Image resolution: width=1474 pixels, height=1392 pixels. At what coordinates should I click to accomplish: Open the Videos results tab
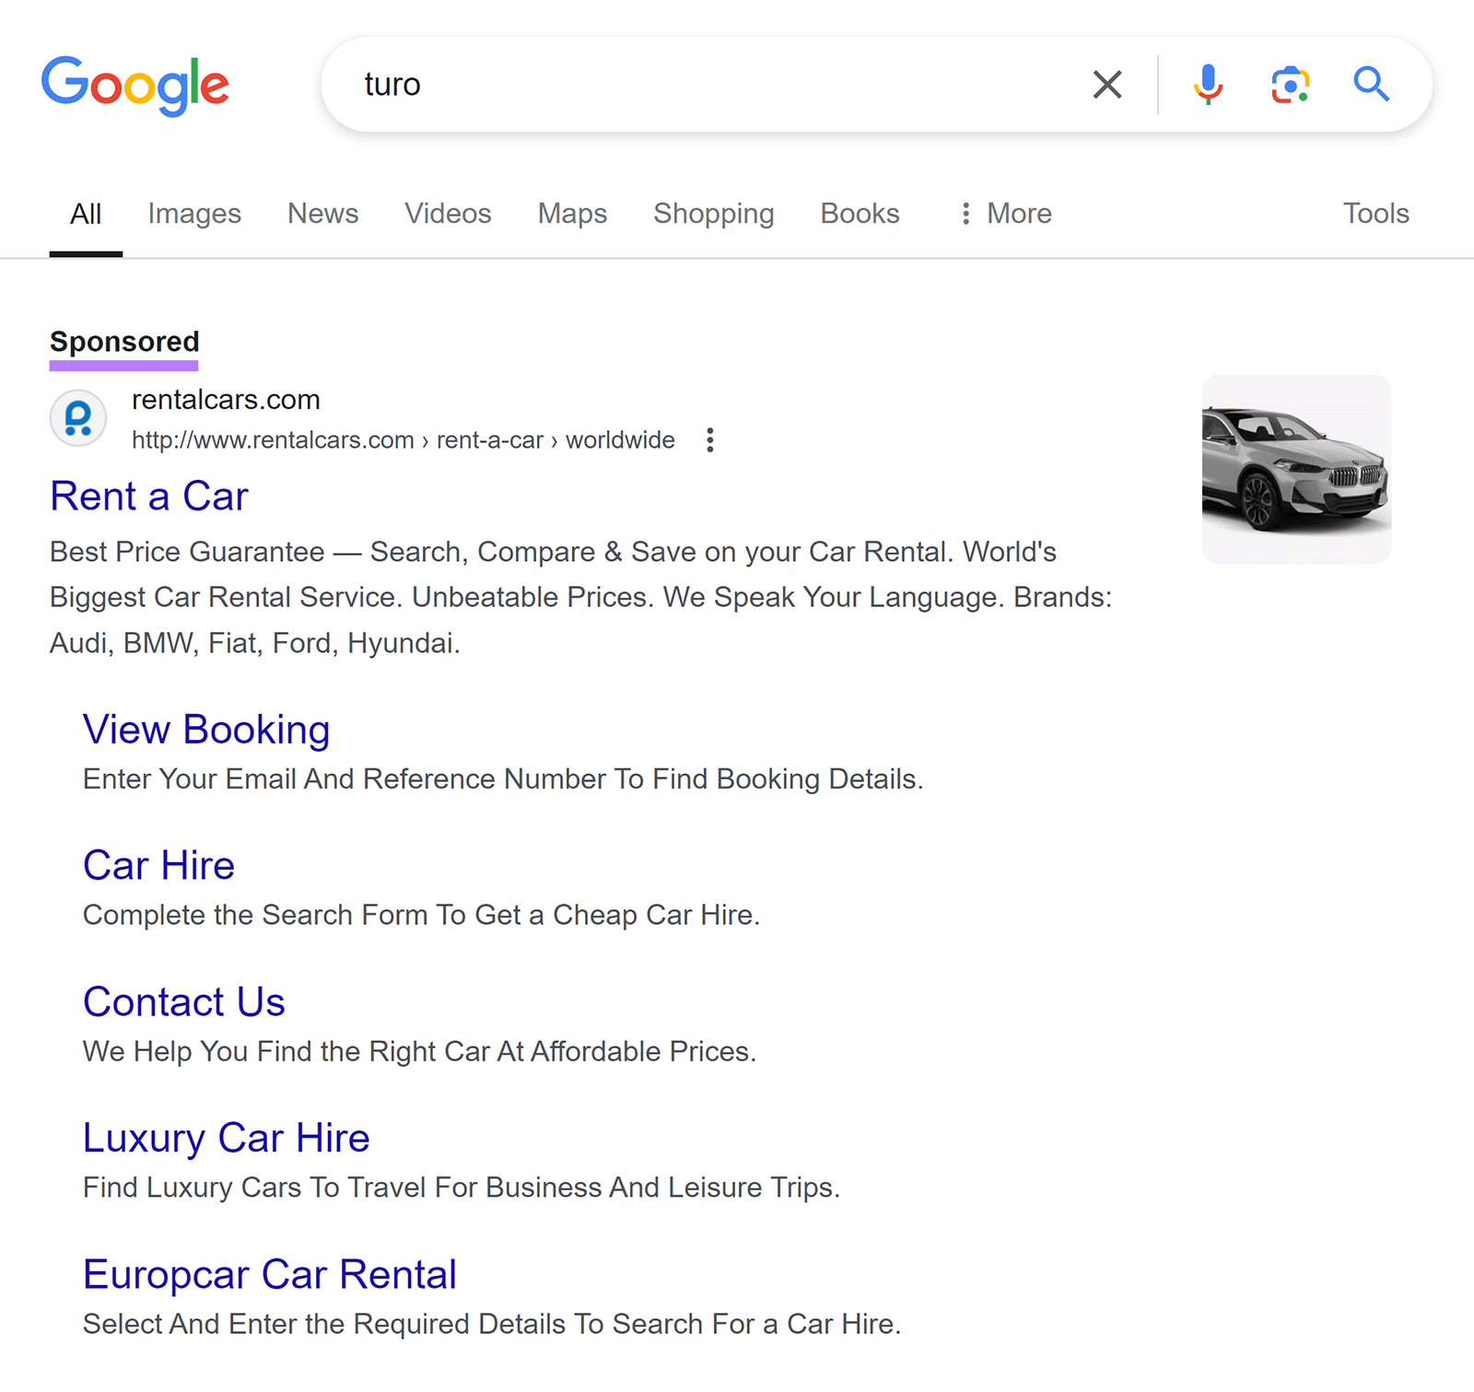[x=447, y=213]
